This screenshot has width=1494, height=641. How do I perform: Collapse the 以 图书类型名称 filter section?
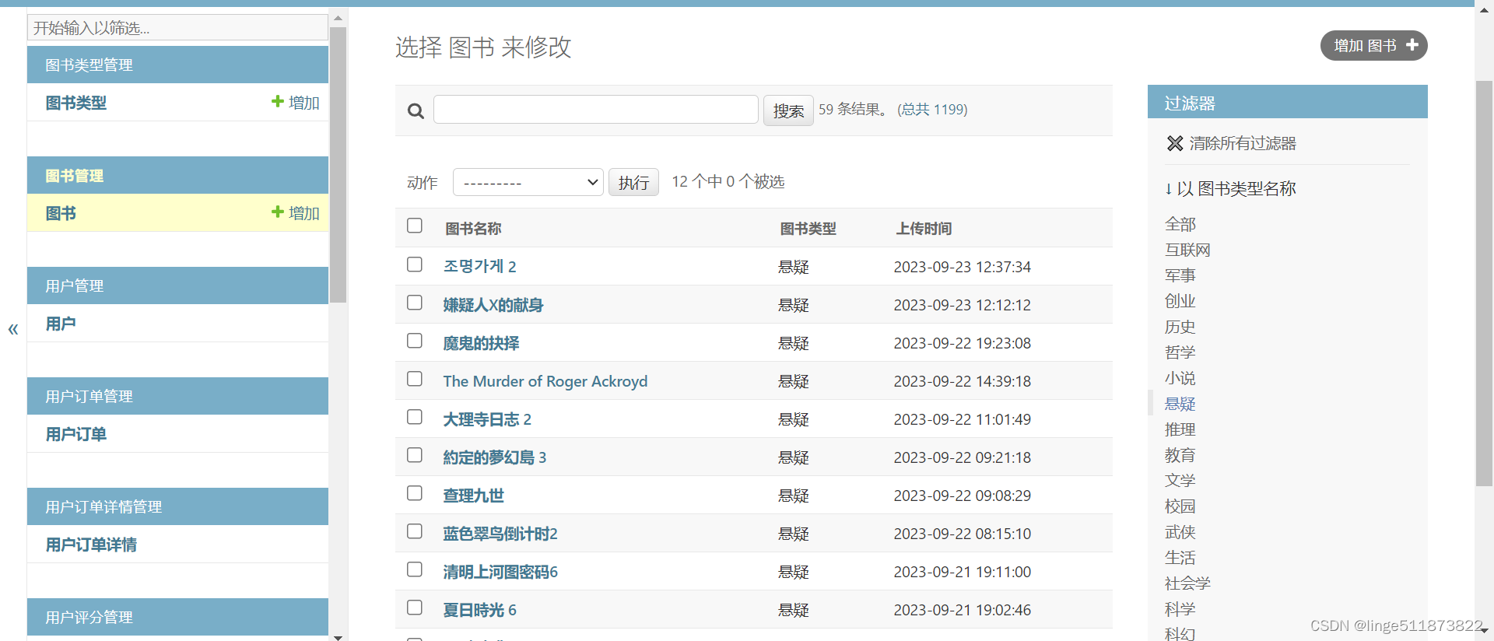coord(1230,188)
